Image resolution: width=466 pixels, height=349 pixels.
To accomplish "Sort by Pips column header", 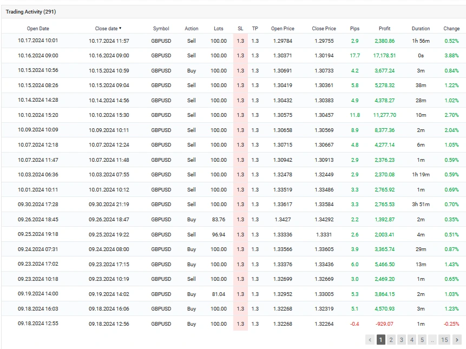I will [355, 29].
